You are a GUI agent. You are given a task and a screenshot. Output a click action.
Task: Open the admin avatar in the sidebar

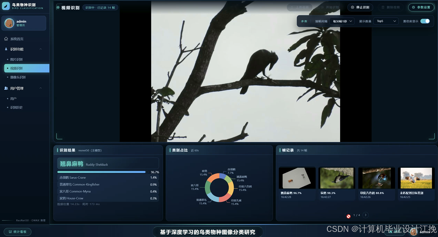[9, 23]
